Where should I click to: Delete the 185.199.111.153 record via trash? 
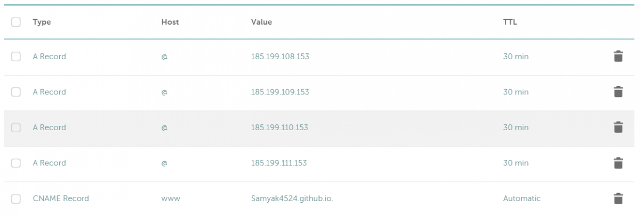point(618,163)
